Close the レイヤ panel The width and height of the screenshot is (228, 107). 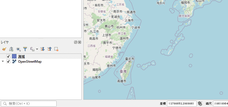pyautogui.click(x=79, y=42)
